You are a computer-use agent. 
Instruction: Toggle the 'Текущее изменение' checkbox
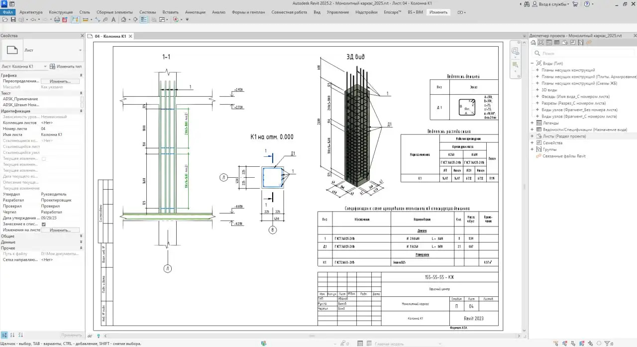[x=44, y=159]
